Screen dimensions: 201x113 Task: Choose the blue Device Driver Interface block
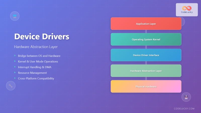tap(146, 55)
